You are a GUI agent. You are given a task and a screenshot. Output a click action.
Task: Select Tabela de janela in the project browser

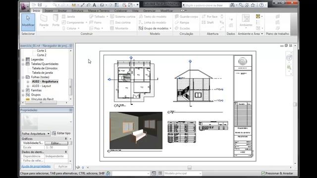click(x=42, y=73)
